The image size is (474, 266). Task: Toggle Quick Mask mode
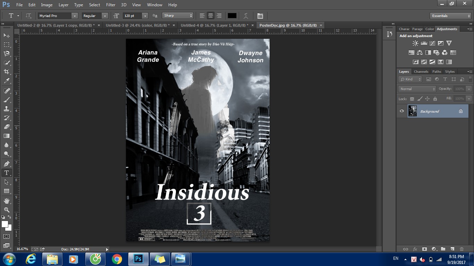7,236
